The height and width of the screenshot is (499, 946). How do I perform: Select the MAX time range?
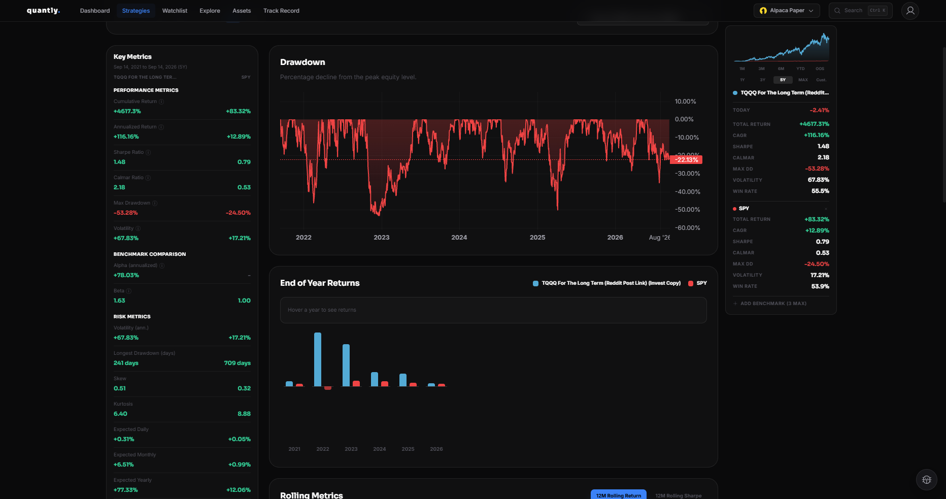coord(803,80)
